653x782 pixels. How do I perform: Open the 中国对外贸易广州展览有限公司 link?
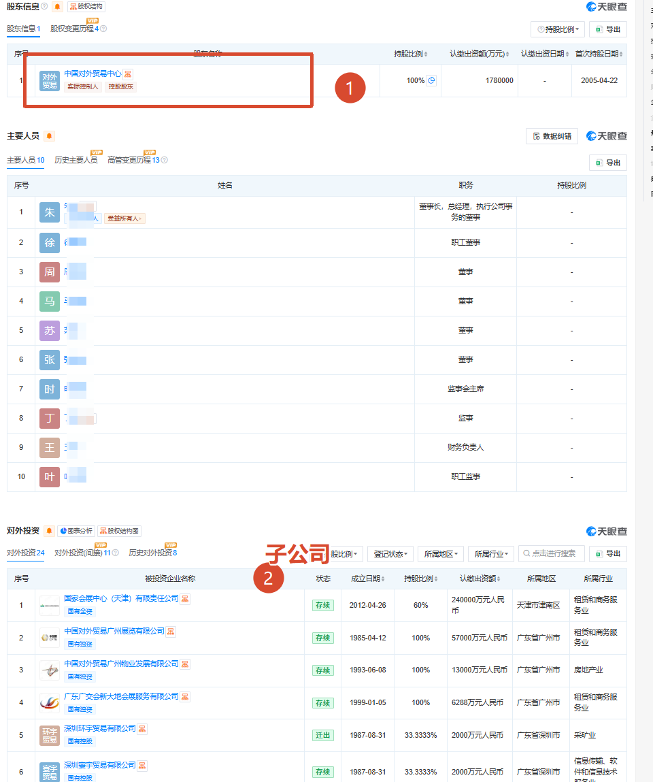[114, 632]
